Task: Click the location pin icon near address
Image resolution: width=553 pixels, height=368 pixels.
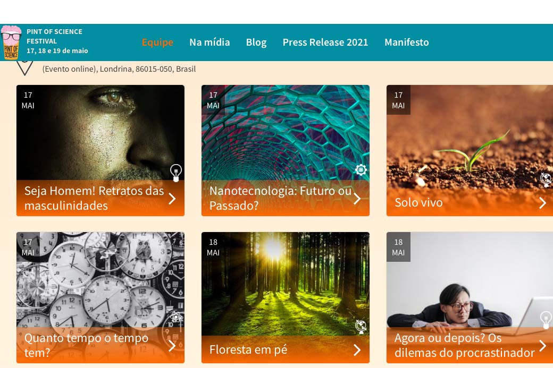Action: [x=24, y=68]
